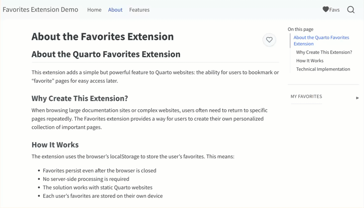Click the MY FAVORITES section label
This screenshot has height=208, width=364.
coord(306,96)
